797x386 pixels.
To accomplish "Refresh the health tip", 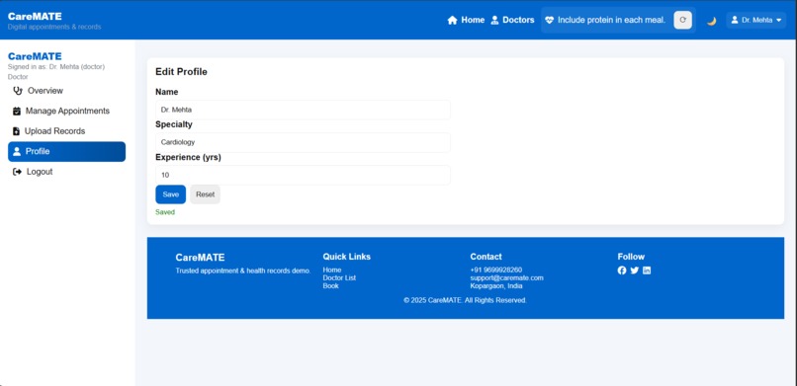I will click(x=682, y=21).
